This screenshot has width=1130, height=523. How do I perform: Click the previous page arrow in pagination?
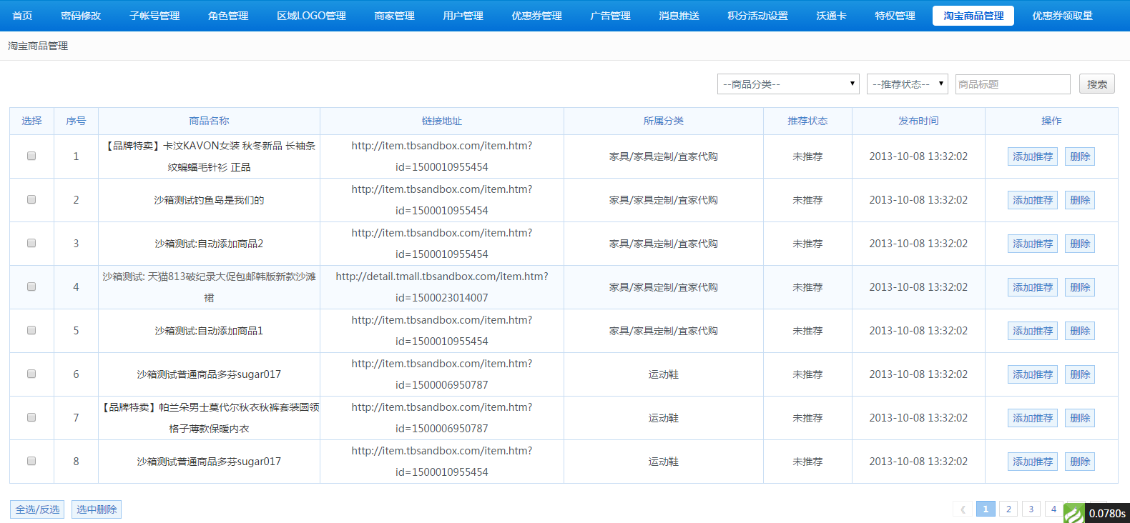tap(963, 509)
